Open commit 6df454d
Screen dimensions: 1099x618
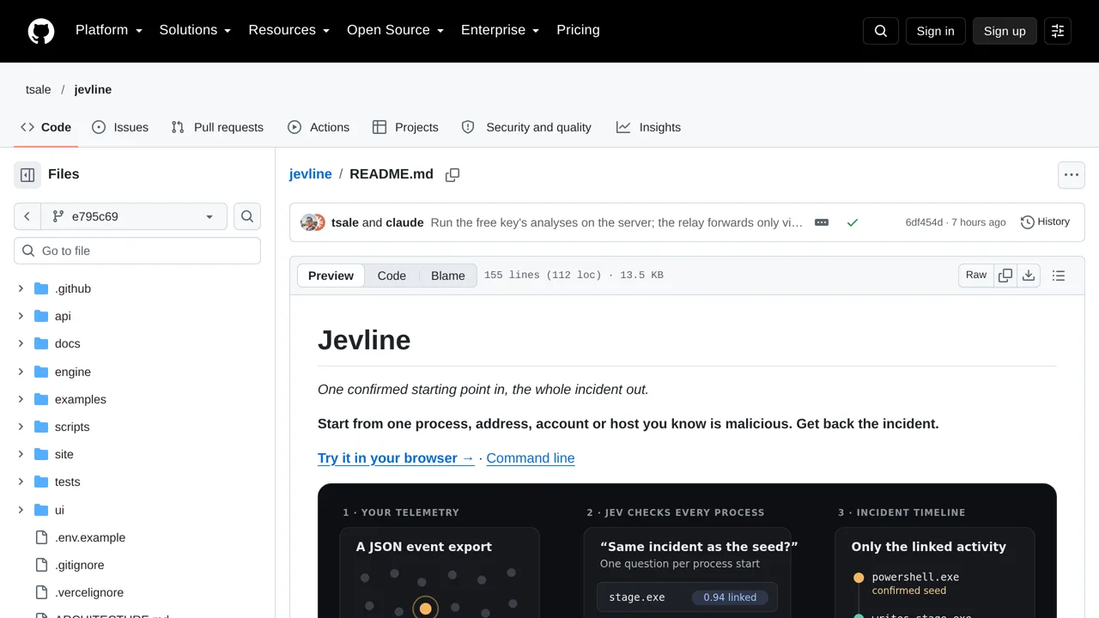point(924,222)
